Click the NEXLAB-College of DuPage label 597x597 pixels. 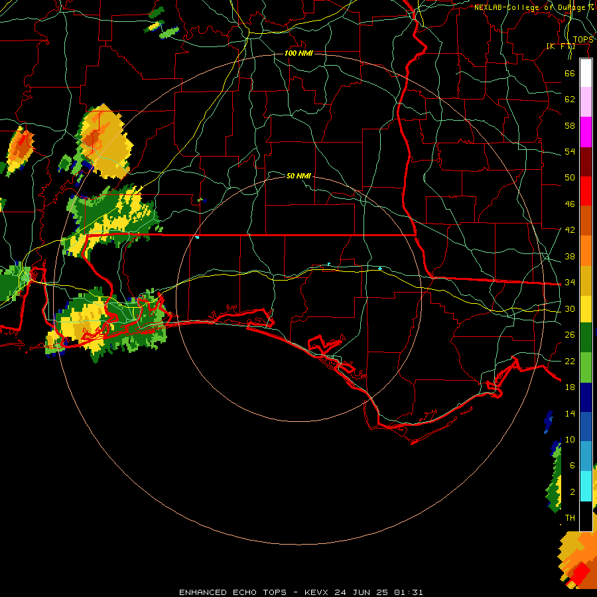529,7
